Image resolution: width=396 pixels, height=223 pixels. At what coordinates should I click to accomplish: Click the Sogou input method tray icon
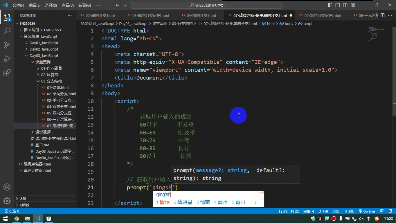pos(377,219)
